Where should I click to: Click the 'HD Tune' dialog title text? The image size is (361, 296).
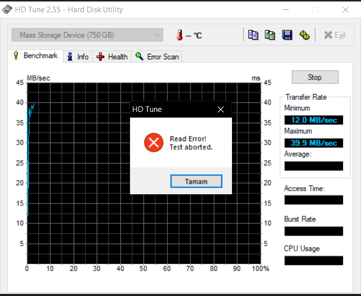pyautogui.click(x=147, y=109)
